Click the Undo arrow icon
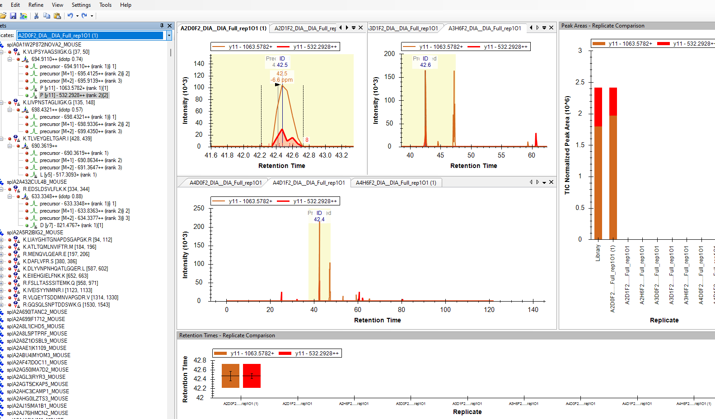This screenshot has height=419, width=715. click(70, 16)
